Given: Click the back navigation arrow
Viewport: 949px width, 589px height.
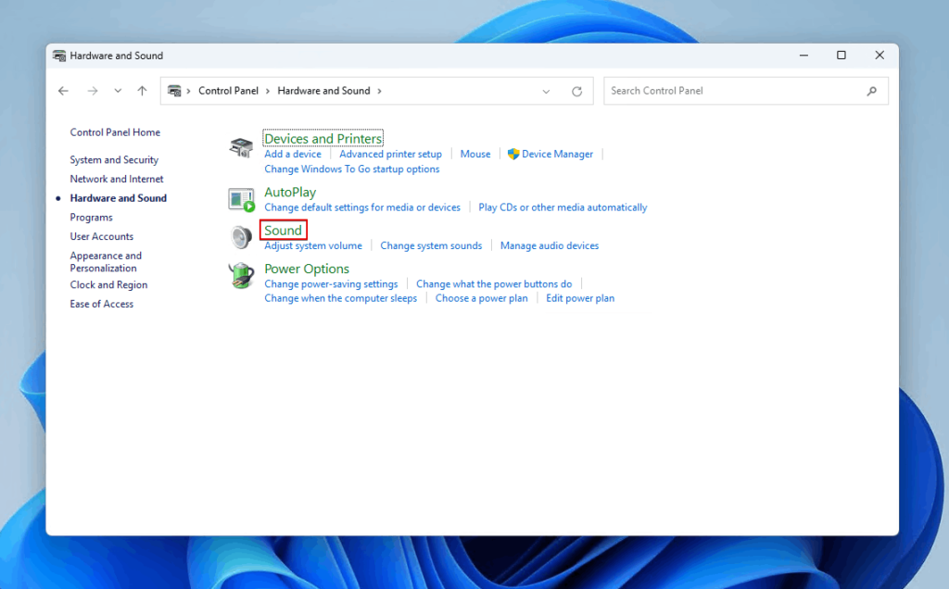Looking at the screenshot, I should tap(63, 90).
